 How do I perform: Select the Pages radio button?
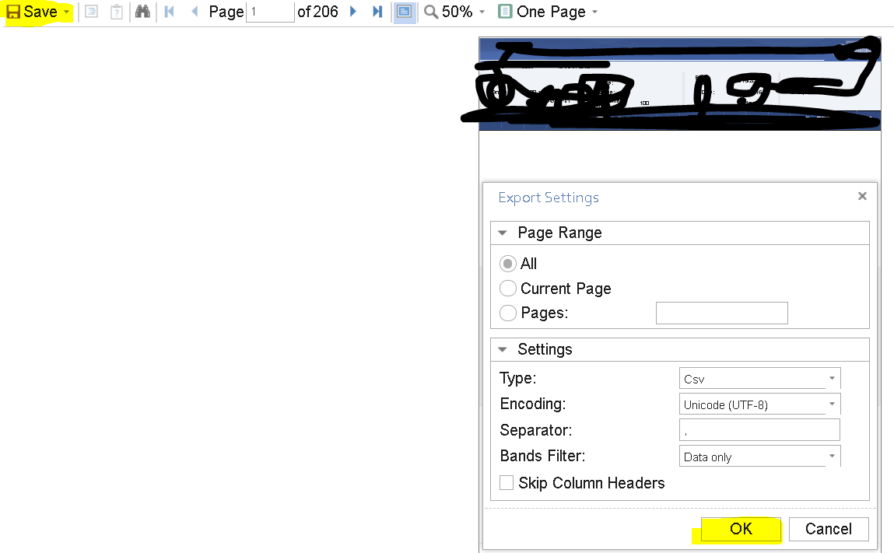click(x=507, y=313)
